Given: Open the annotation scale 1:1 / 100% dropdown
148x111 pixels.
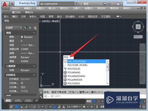Looking at the screenshot, I should coord(74,107).
